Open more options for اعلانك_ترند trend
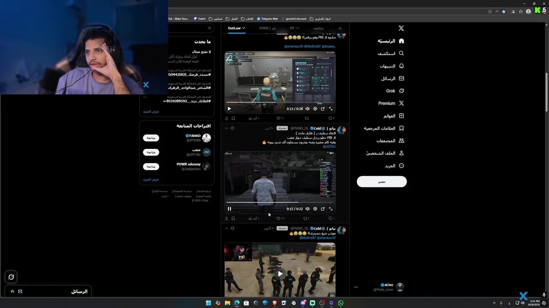Image resolution: width=549 pixels, height=308 pixels. point(145,97)
